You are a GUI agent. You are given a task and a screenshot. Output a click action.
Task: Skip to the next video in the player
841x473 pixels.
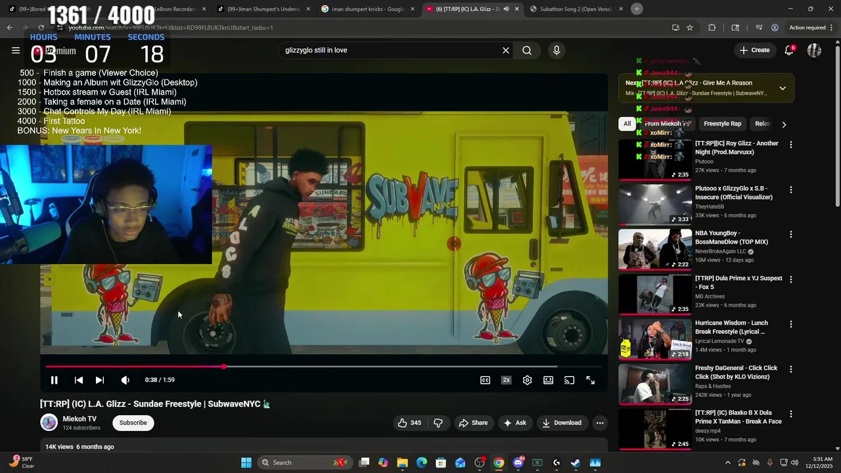point(99,380)
